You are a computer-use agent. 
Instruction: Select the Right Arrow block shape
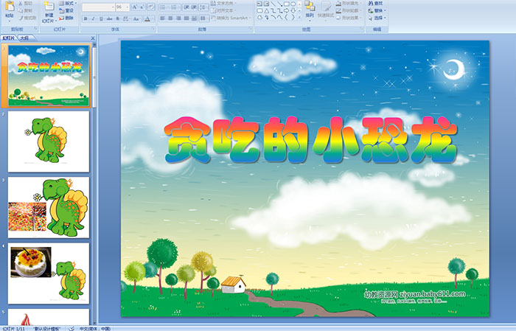pyautogui.click(x=286, y=11)
